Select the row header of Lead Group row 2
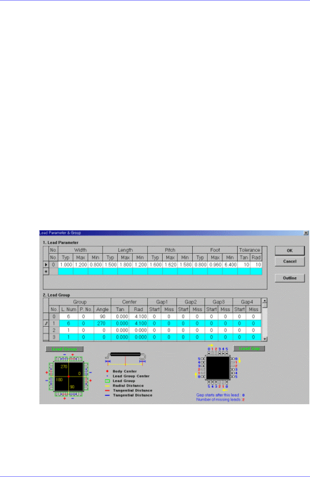 [x=46, y=330]
